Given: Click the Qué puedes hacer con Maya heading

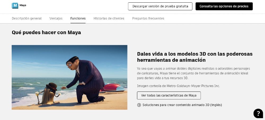Looking at the screenshot, I should pos(46,32).
